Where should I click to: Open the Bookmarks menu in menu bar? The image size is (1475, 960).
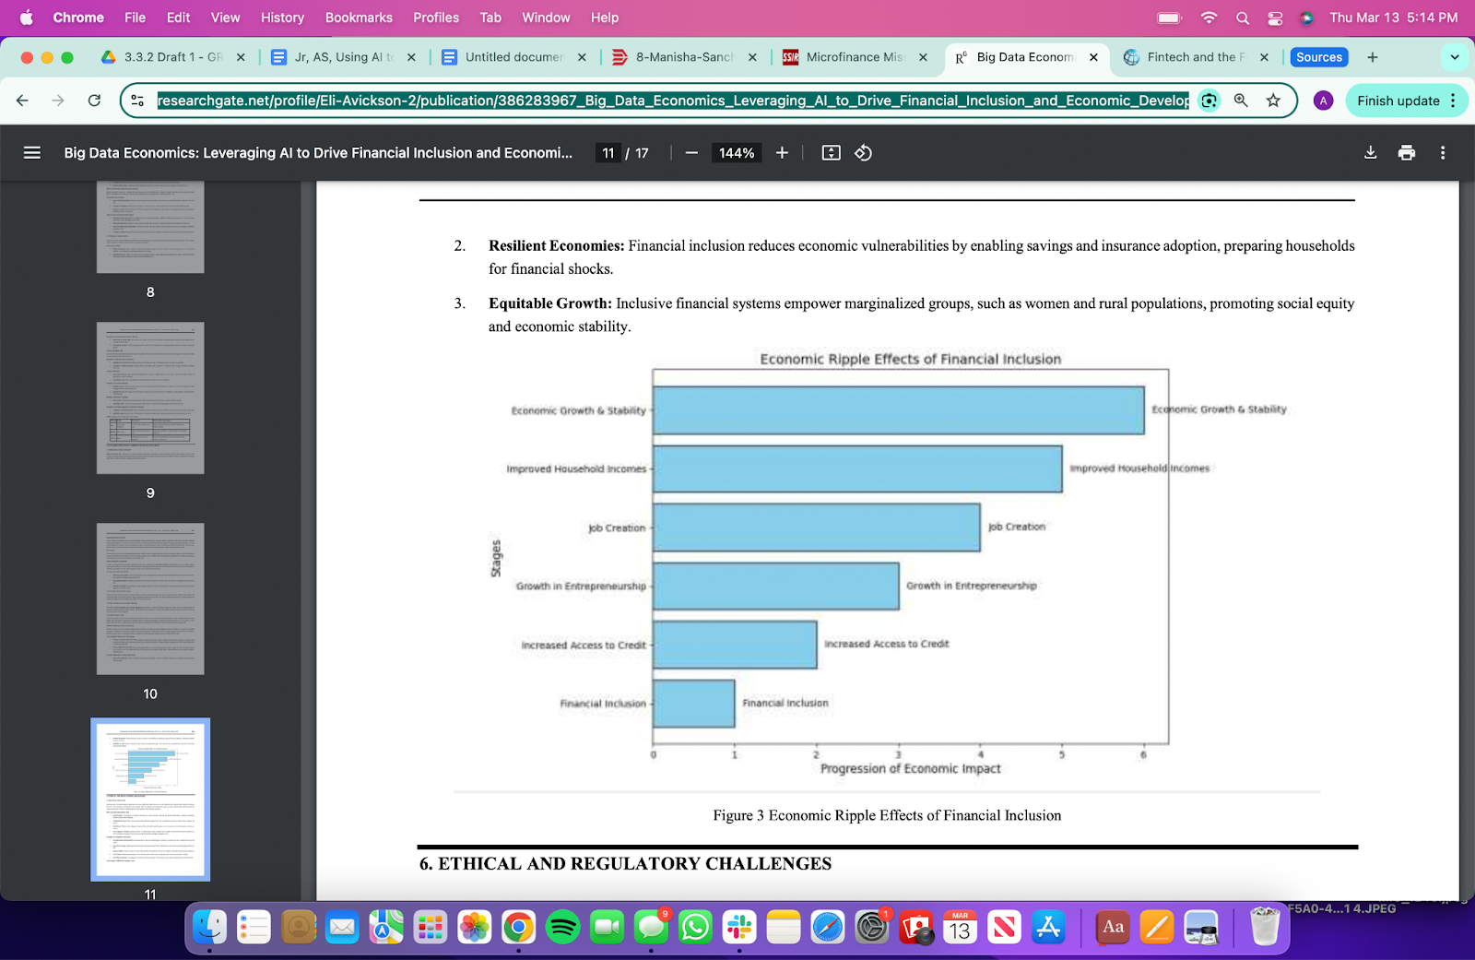click(359, 18)
